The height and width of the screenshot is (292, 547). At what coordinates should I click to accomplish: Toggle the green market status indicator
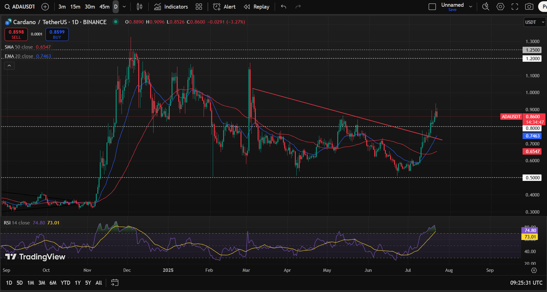coord(116,22)
